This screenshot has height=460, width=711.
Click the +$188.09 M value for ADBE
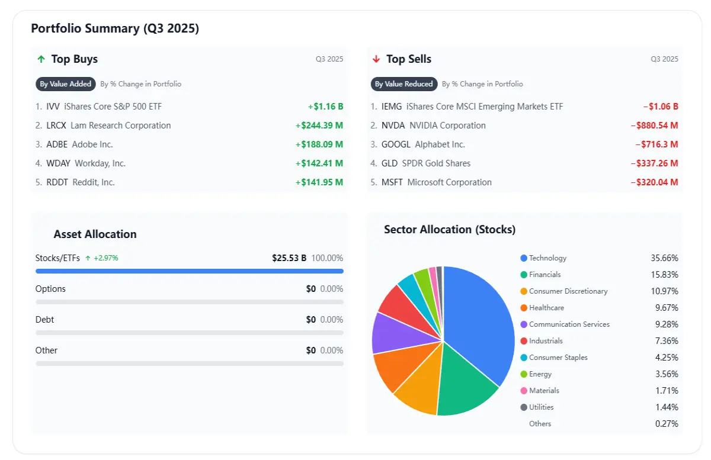tap(319, 144)
